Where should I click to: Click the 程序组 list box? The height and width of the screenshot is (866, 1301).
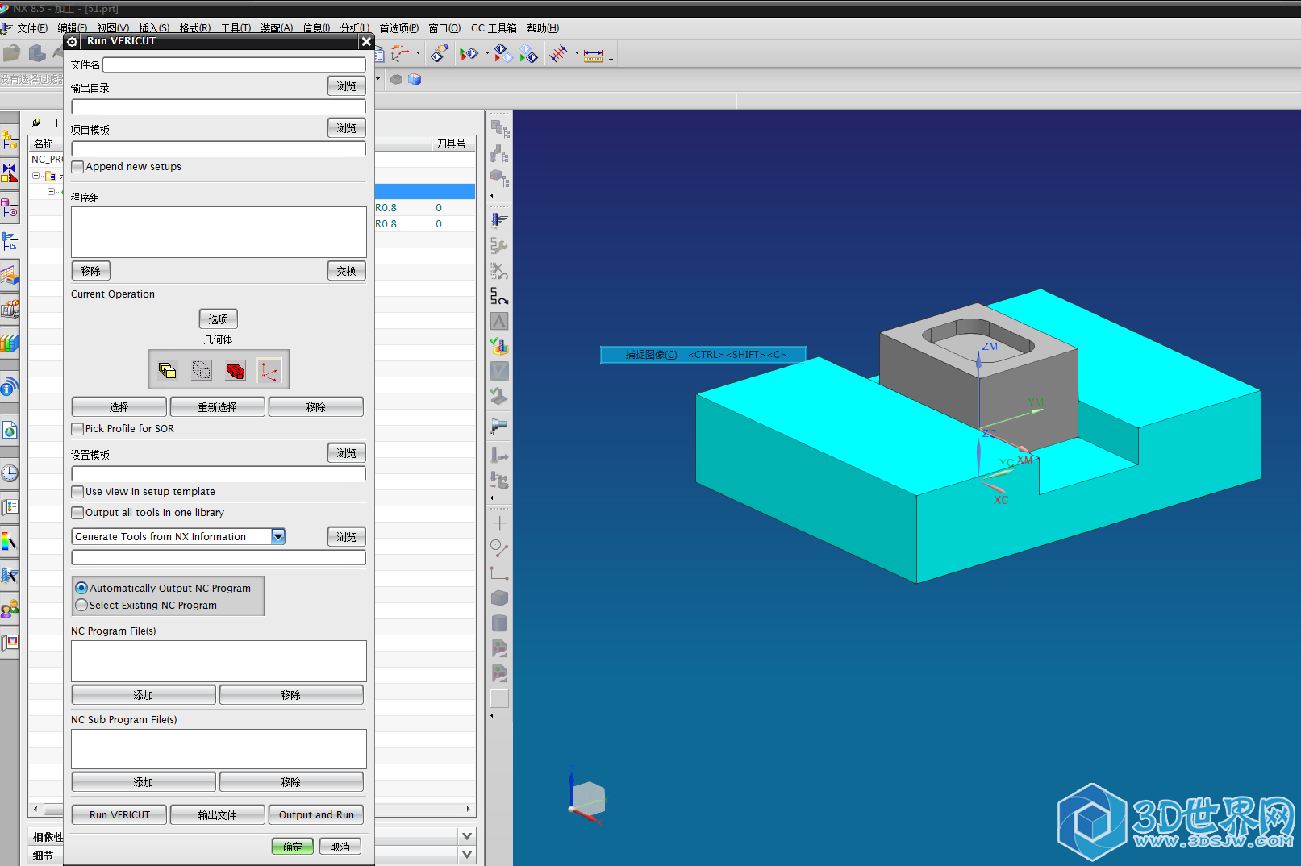pyautogui.click(x=219, y=232)
